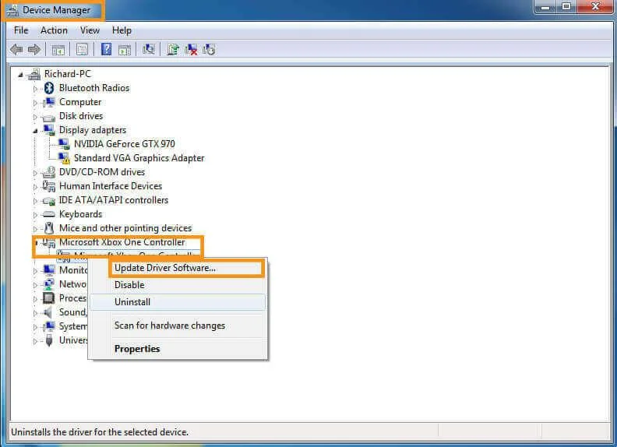Click the Mice and other pointing devices icon
The image size is (617, 447).
49,228
